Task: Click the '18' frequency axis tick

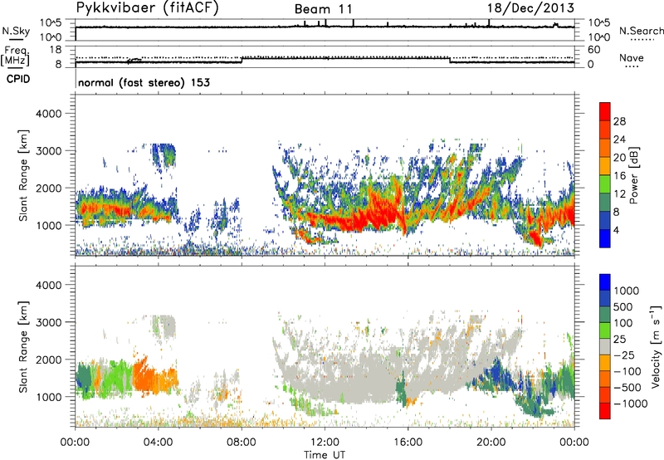Action: point(56,50)
